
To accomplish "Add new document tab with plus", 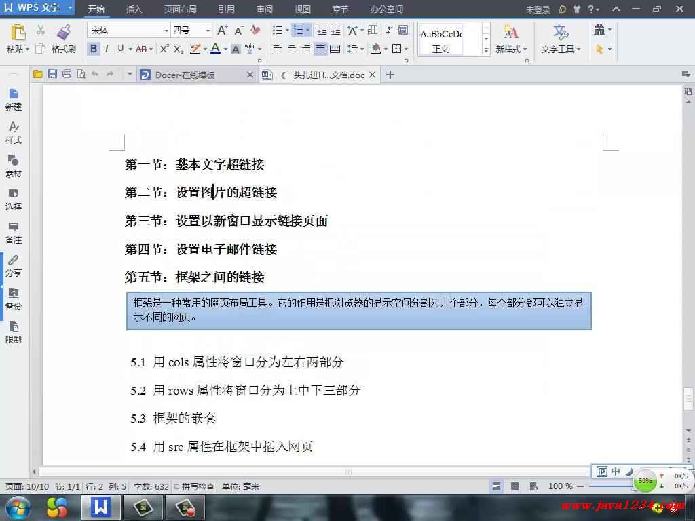I will click(x=390, y=75).
